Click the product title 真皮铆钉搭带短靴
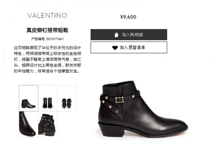This screenshot has width=222, height=153. point(47,30)
